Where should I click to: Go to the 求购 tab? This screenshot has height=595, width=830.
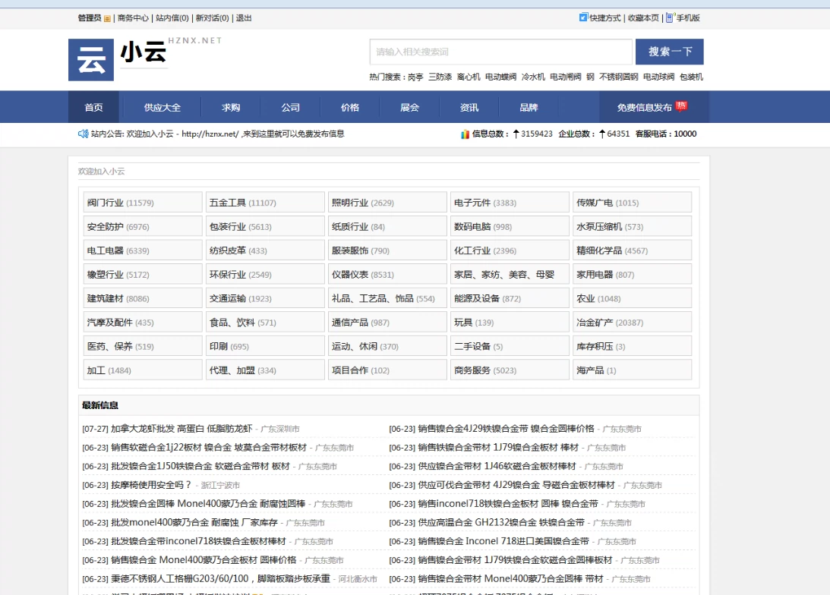pyautogui.click(x=231, y=107)
